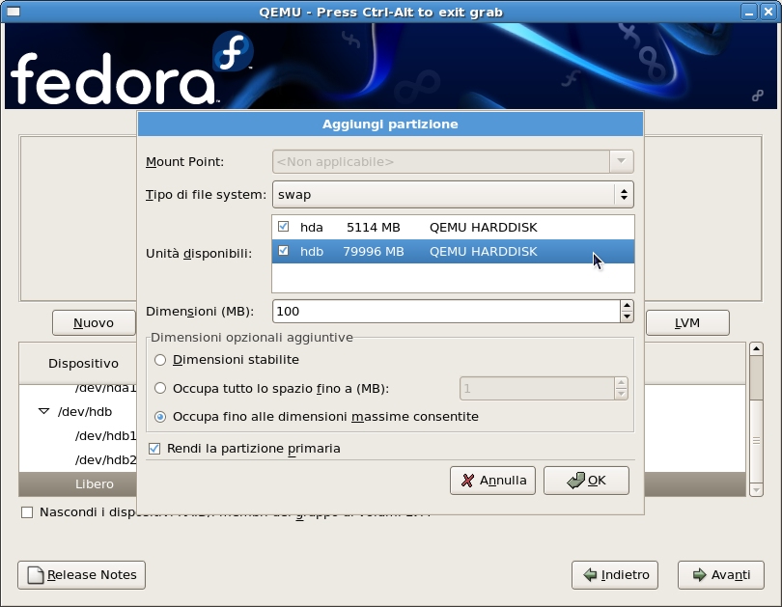The height and width of the screenshot is (607, 782).
Task: Open the Tipo di file system combo box
Action: [453, 194]
